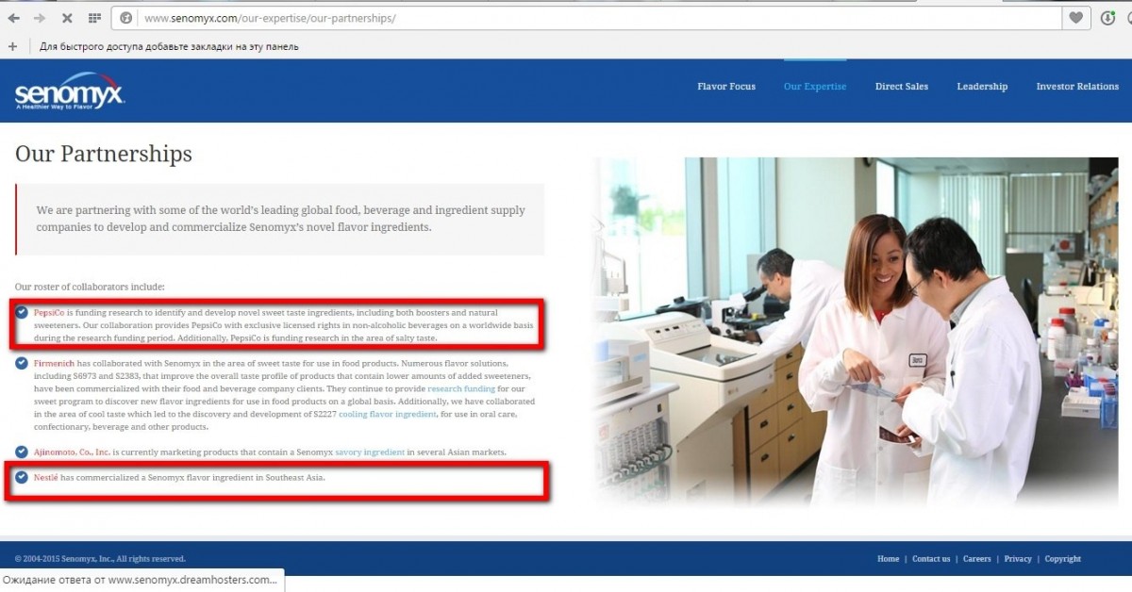Open the Our Expertise menu
Screen dimensions: 1132x592
(x=814, y=87)
